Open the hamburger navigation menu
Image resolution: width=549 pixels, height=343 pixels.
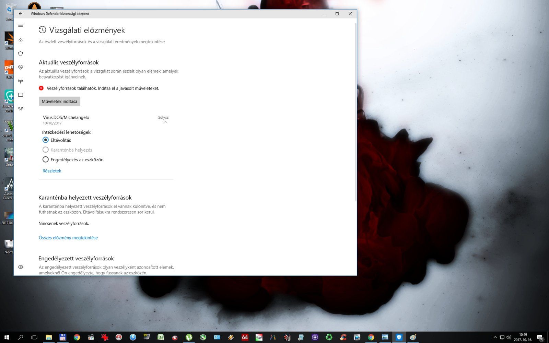pyautogui.click(x=21, y=25)
